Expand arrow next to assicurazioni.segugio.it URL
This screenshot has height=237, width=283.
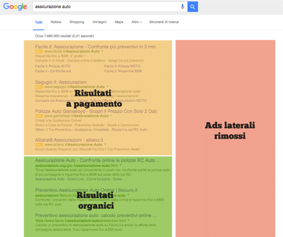[x=120, y=165]
